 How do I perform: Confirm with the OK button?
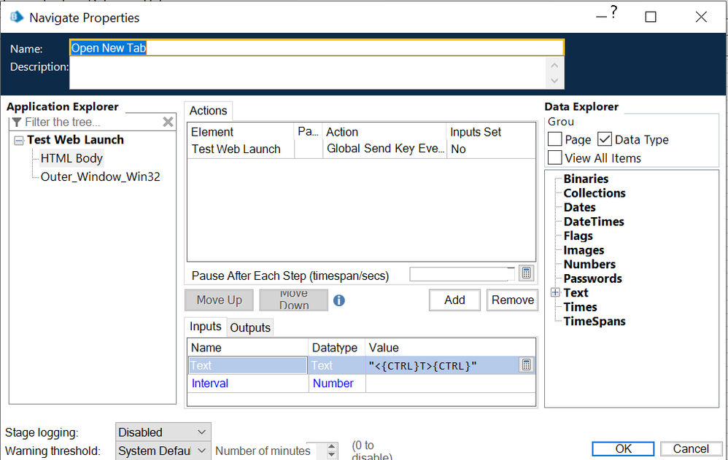point(623,449)
